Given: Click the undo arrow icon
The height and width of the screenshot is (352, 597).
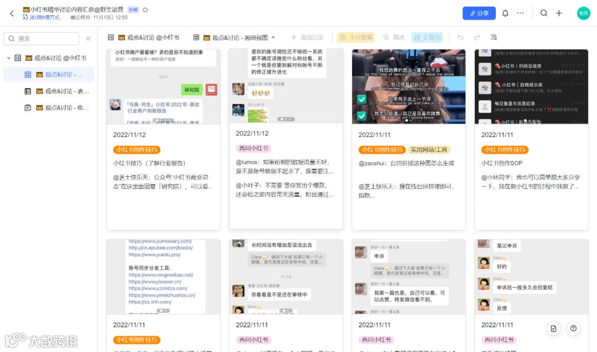Looking at the screenshot, I should (x=460, y=37).
